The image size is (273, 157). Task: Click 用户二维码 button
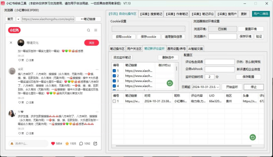click(x=261, y=14)
